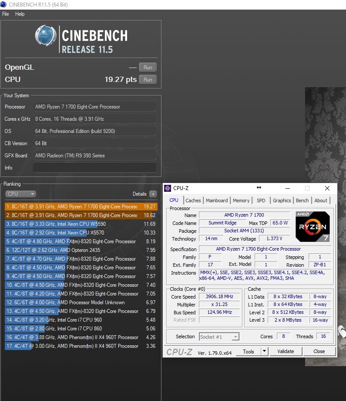This screenshot has height=401, width=346.
Task: Click the Level 3 cache value 2 x 8 MBytes
Action: [x=288, y=320]
